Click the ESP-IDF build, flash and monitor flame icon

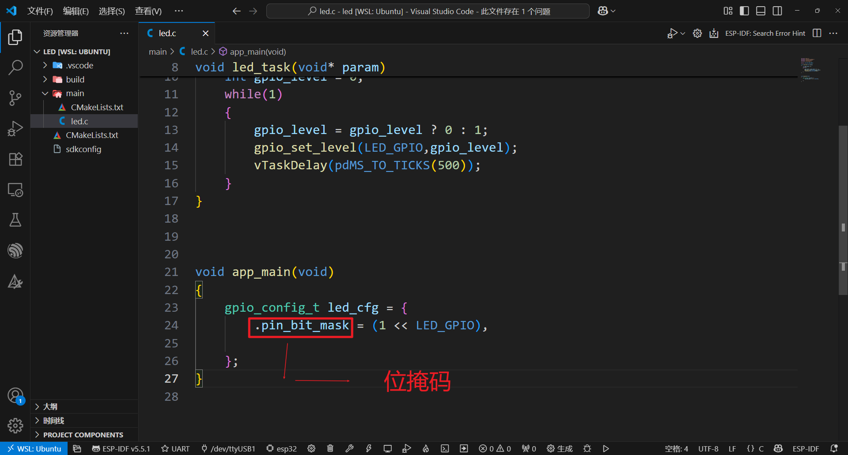point(426,448)
